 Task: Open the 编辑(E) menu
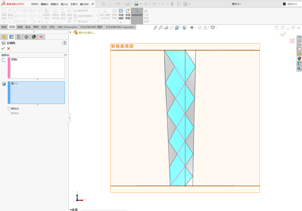pos(45,4)
